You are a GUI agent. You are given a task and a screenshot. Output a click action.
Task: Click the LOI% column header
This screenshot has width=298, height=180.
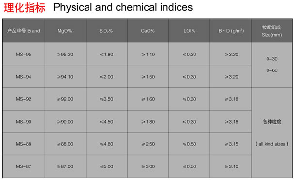pos(189,31)
